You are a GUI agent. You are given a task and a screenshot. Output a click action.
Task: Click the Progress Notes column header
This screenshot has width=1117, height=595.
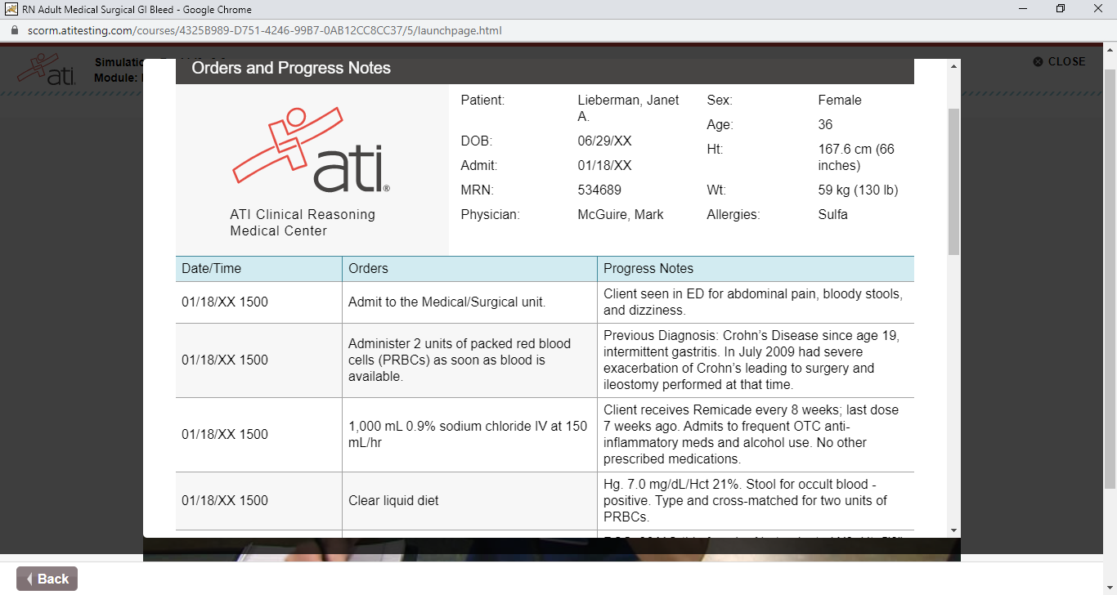(x=756, y=269)
